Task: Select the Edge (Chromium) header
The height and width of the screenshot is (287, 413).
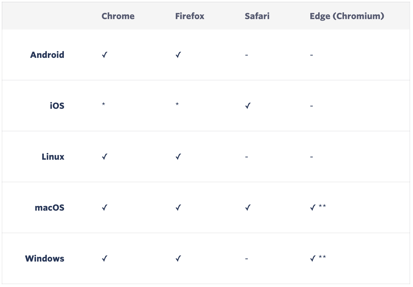Action: [x=347, y=16]
